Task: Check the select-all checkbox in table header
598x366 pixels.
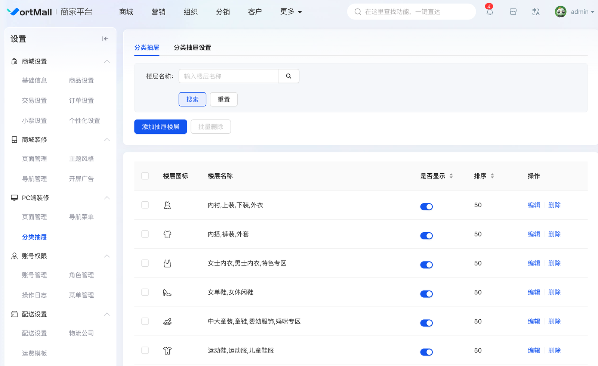Action: 145,176
